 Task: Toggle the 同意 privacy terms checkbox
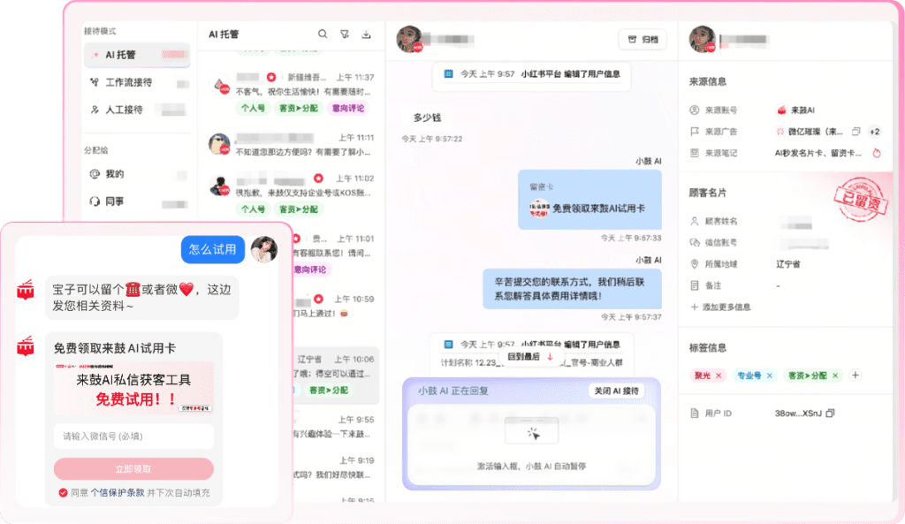[x=63, y=492]
